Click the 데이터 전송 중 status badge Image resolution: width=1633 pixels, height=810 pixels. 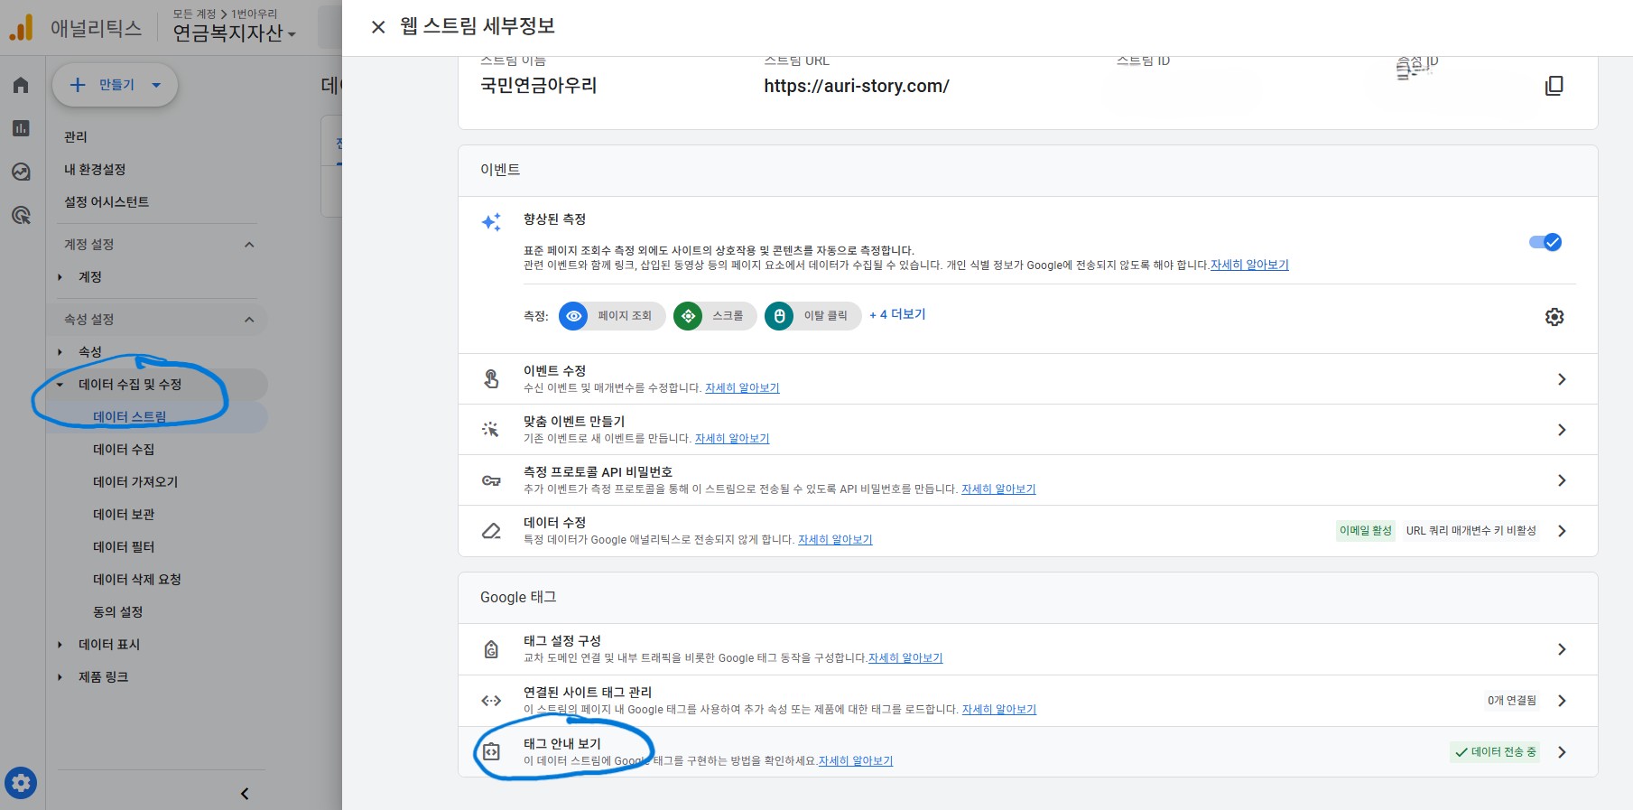point(1496,752)
